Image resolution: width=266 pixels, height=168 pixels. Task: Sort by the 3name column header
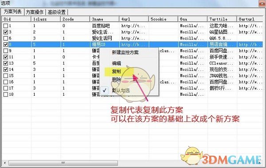click(x=105, y=19)
